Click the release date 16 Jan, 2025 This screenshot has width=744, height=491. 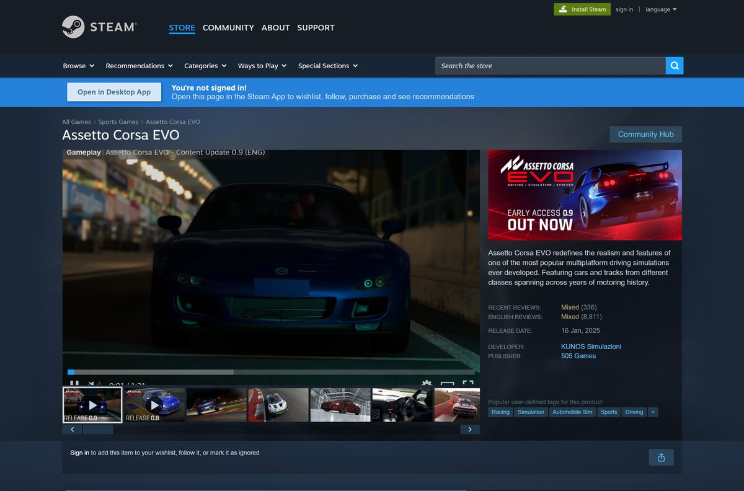[580, 330]
